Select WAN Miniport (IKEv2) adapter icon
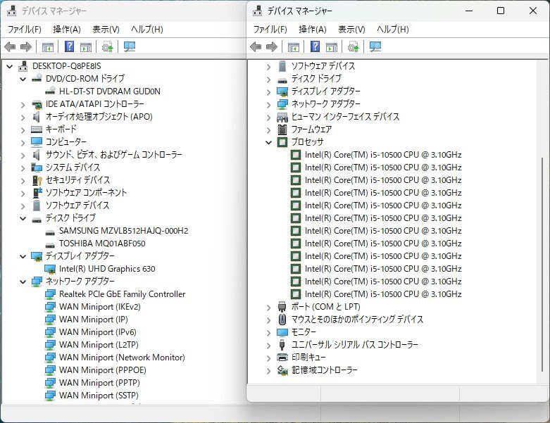This screenshot has width=550, height=423. [50, 307]
